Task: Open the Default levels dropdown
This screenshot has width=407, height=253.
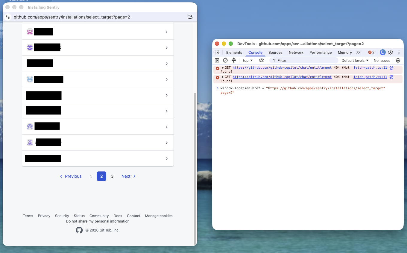Action: click(355, 60)
